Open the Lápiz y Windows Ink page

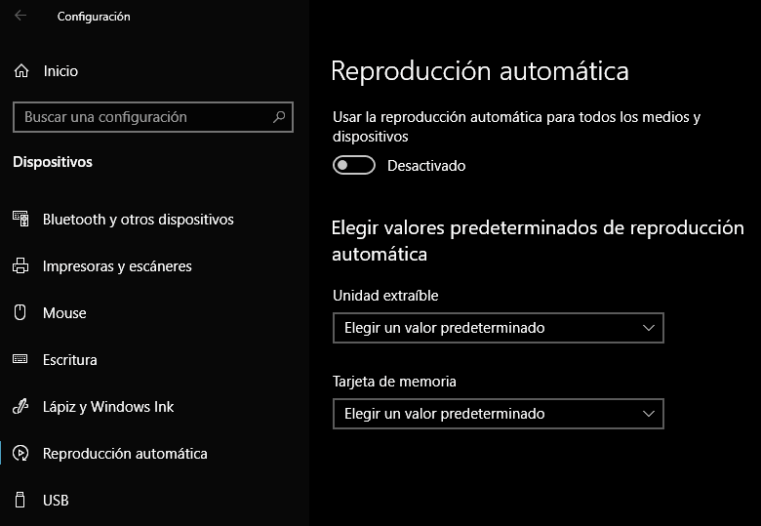(108, 407)
